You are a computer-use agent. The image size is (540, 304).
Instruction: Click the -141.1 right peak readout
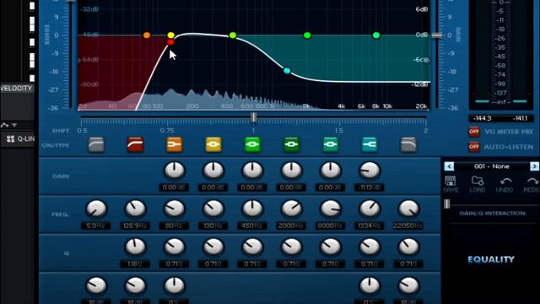[x=520, y=118]
